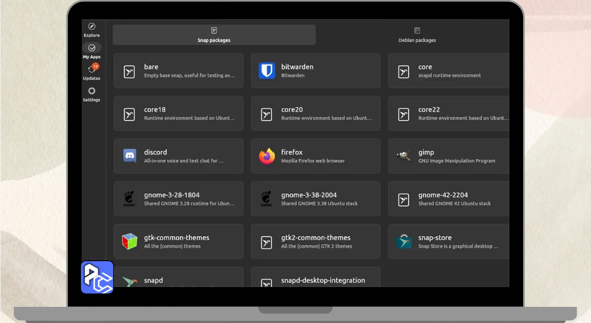
Task: Click the blue PC logo overlay
Action: point(97,277)
